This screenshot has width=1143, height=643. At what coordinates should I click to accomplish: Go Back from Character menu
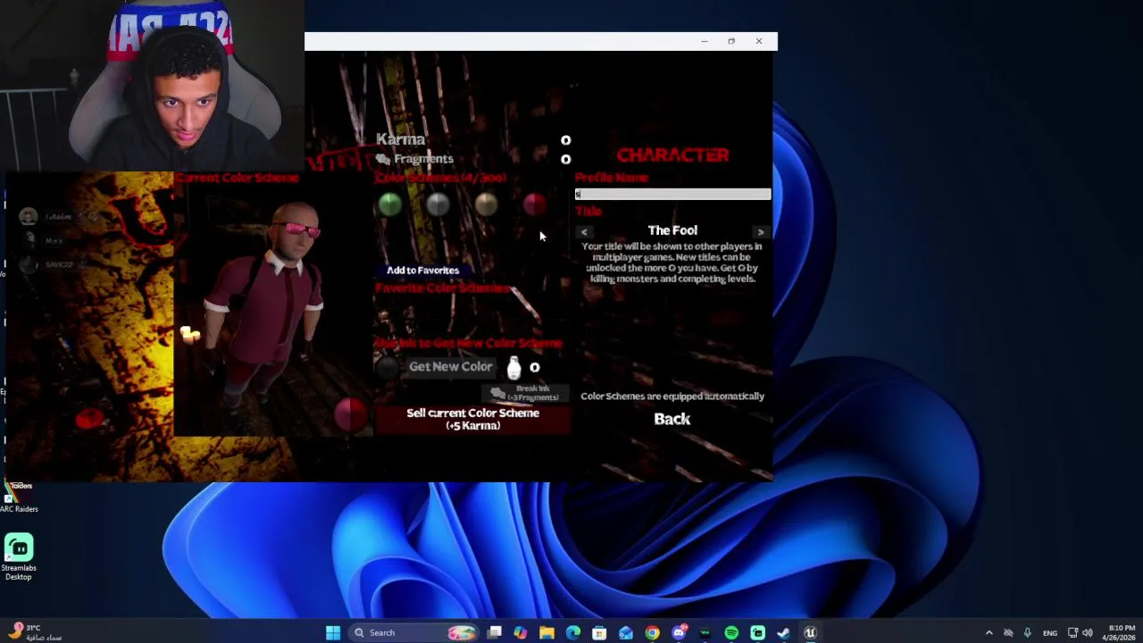pos(672,419)
